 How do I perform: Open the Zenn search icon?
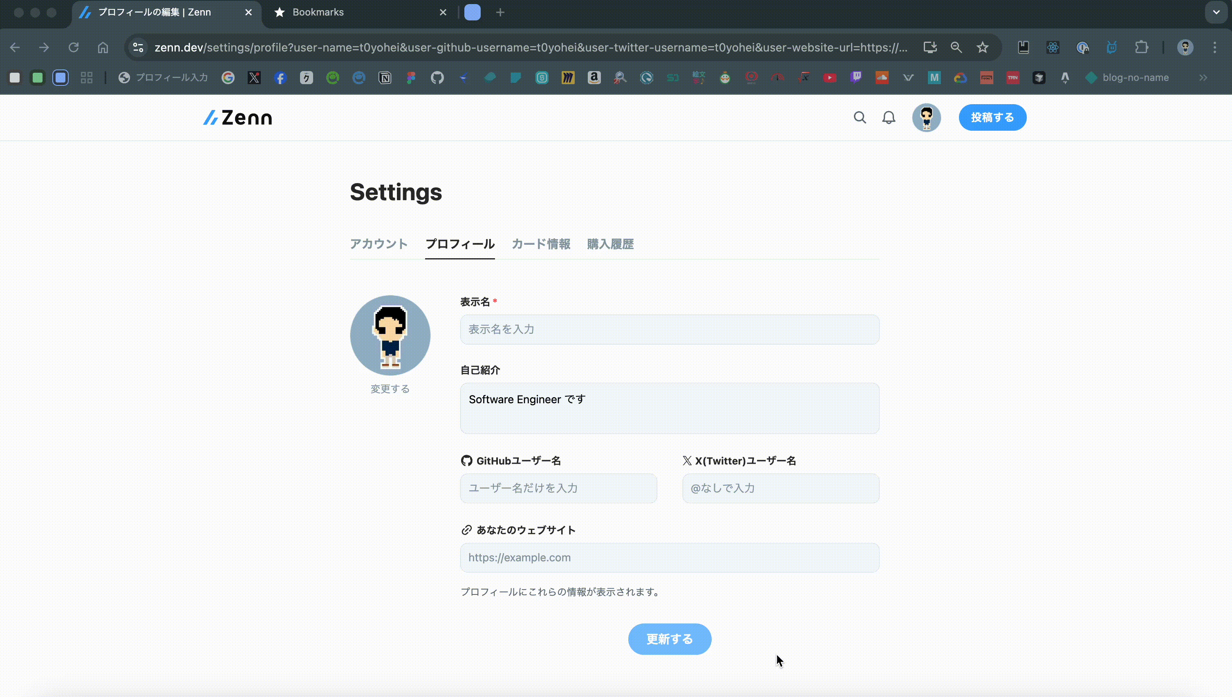860,117
